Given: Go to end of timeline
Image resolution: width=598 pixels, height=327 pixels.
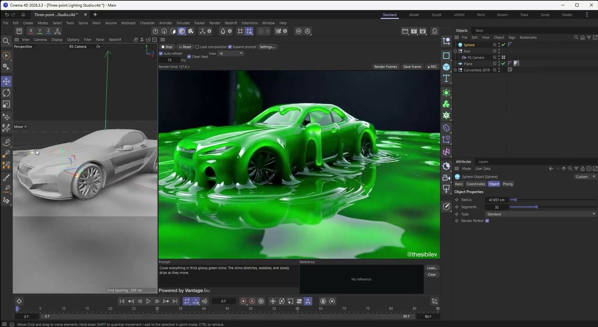Looking at the screenshot, I should [175, 301].
